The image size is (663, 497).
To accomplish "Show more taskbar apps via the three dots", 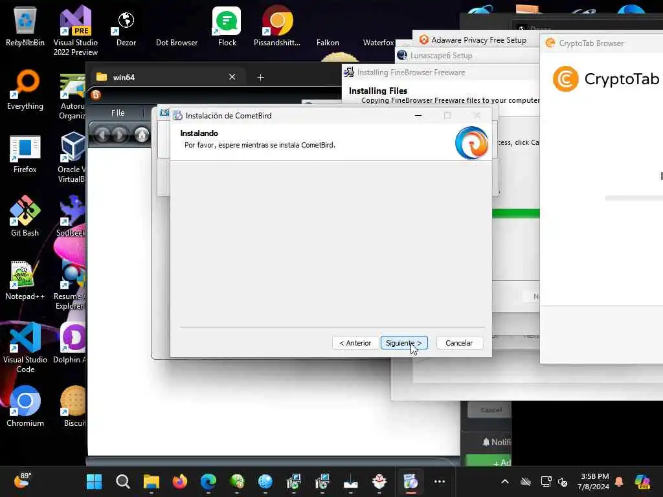I will point(440,481).
